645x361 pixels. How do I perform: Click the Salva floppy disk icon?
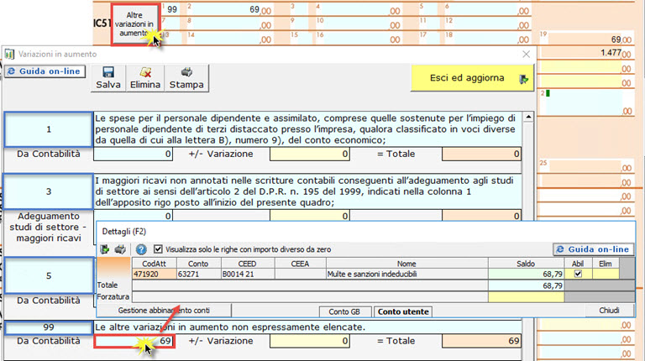tap(108, 72)
